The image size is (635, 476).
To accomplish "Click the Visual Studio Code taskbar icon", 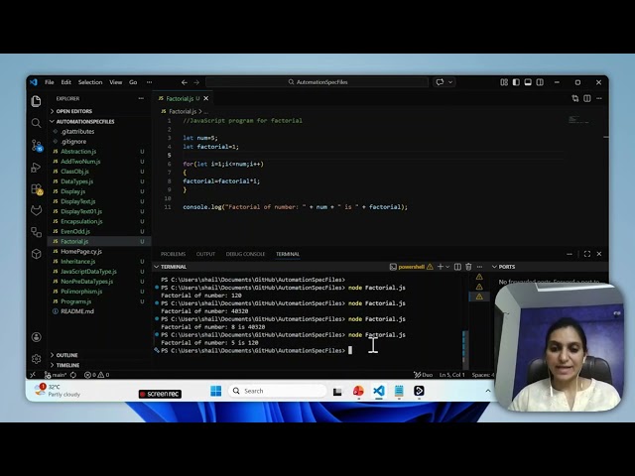I will coord(379,391).
